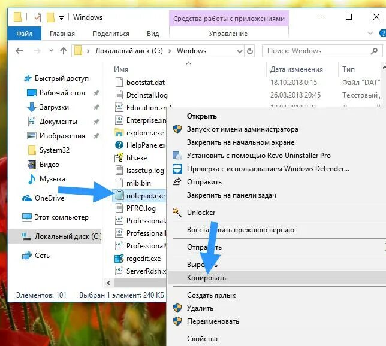Viewport: 386px width, 346px height.
Task: Switch to the Главная ribbon tab
Action: pos(62,34)
